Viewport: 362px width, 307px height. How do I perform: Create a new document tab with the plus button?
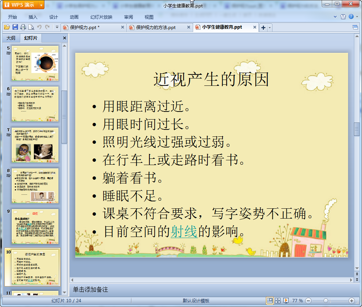(263, 28)
